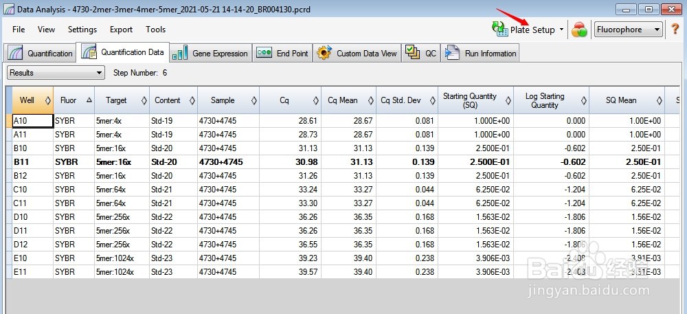The height and width of the screenshot is (314, 687).
Task: Sort by the Content column header
Action: point(173,100)
